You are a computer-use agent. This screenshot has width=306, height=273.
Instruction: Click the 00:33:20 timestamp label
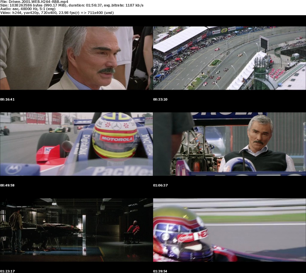tap(160, 99)
